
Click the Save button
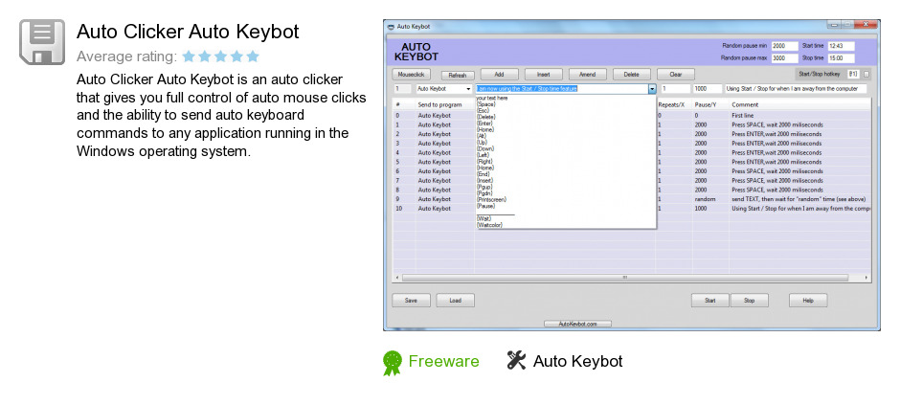click(x=411, y=300)
